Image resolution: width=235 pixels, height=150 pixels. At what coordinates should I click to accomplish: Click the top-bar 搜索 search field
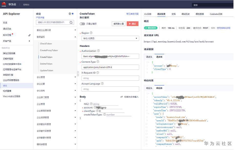click(213, 5)
